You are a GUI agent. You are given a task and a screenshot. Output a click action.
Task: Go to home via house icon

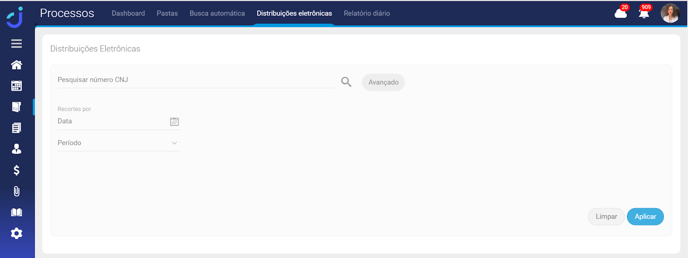(x=16, y=65)
